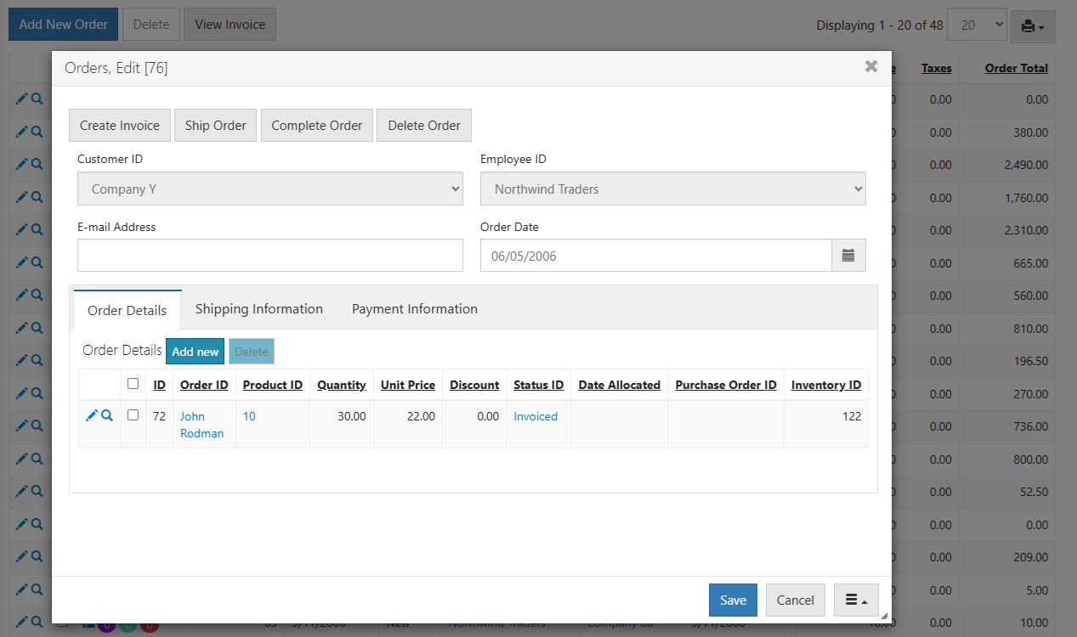Click pencil icon in row totaling 1,760.00
Screen dimensions: 1077x637
[x=22, y=197]
